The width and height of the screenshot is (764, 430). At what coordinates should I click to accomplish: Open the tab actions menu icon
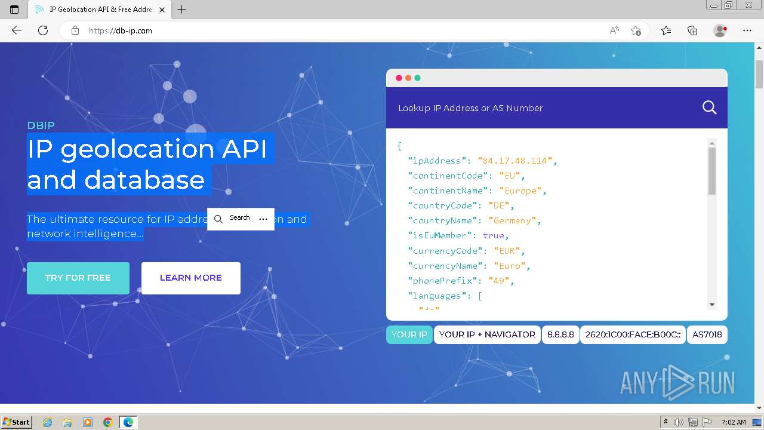14,10
